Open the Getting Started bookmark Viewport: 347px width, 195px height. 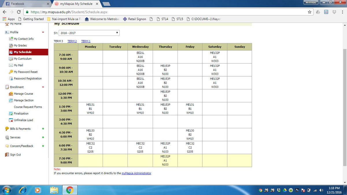point(31,19)
